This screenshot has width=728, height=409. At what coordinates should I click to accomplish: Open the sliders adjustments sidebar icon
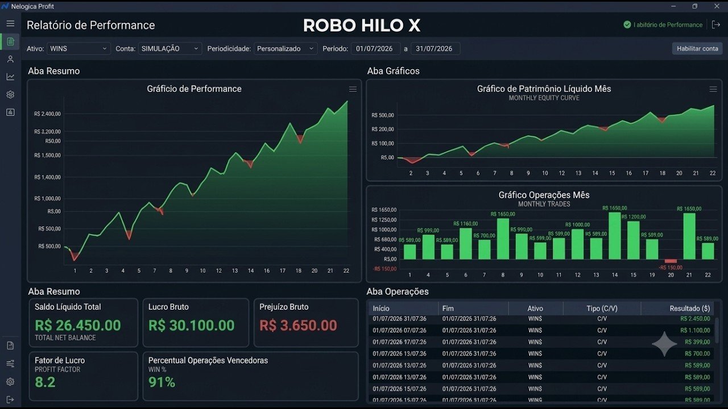[x=10, y=364]
